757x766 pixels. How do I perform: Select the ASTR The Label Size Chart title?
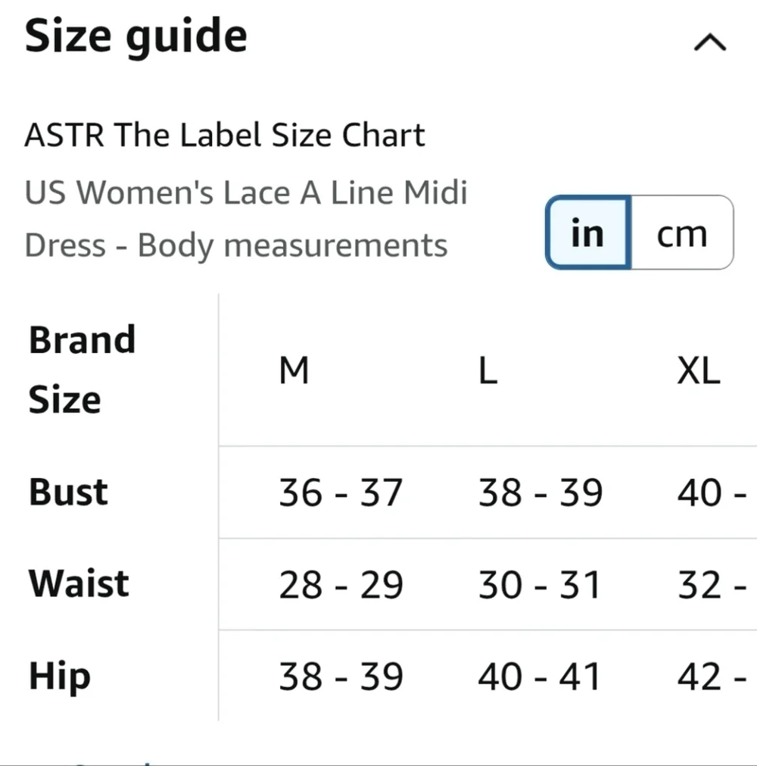click(x=225, y=136)
